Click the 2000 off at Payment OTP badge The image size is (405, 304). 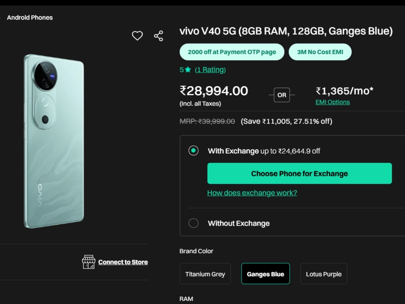coord(232,52)
